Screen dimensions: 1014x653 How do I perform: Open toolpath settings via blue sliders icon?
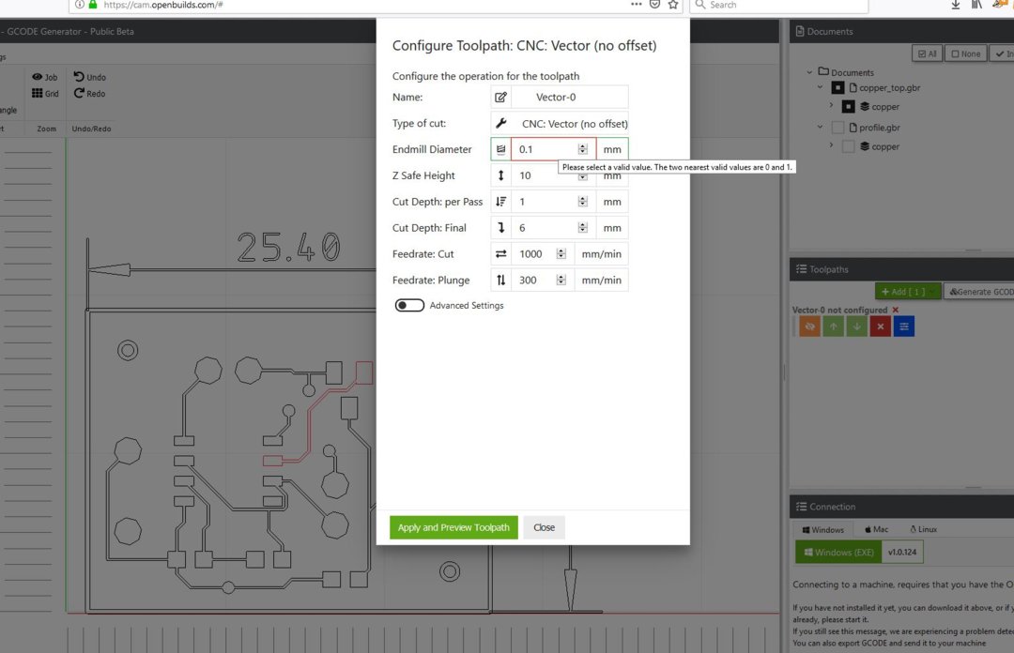tap(903, 326)
